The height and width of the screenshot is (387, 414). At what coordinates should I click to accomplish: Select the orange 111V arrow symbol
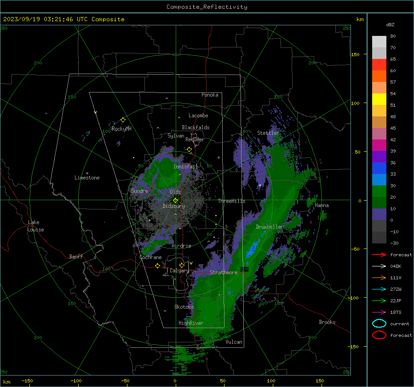(x=379, y=277)
